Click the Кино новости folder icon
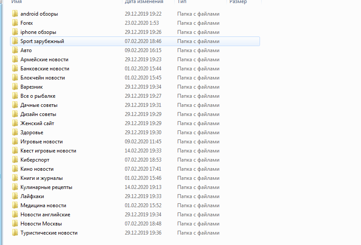 click(x=15, y=169)
